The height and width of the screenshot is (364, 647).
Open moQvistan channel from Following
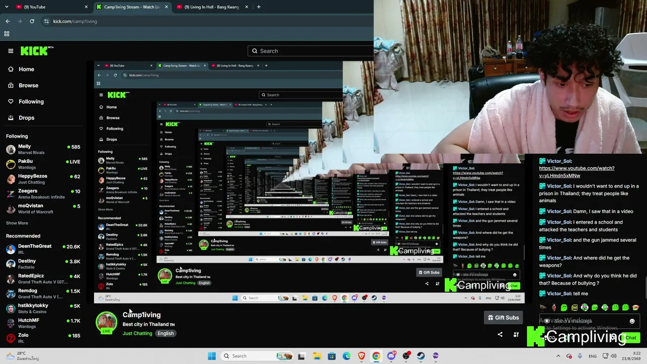43,208
